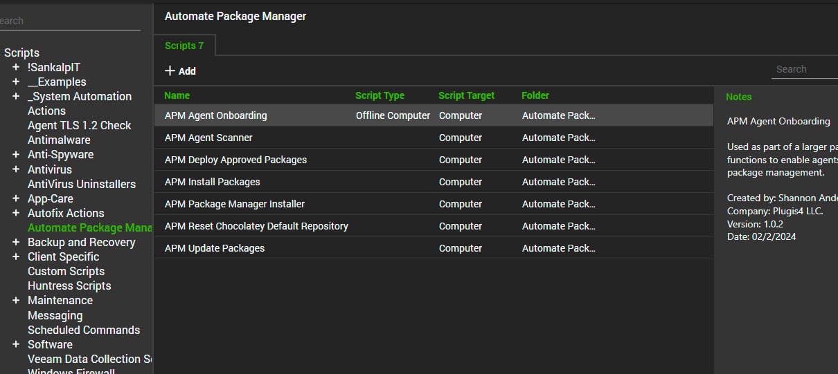Click the scripts list Search field
Viewport: 838px width, 374px height.
[x=804, y=69]
